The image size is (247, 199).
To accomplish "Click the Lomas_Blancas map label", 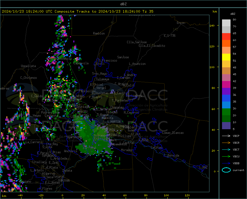I will [173, 133].
